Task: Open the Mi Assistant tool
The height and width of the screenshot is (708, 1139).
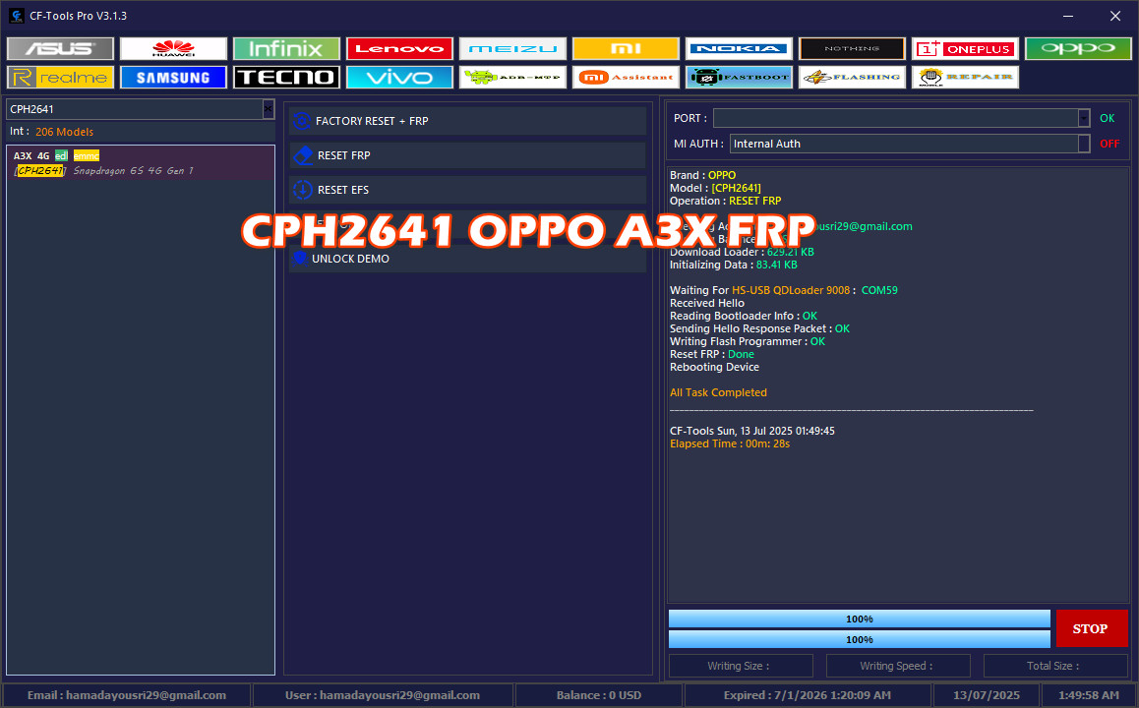Action: click(626, 77)
